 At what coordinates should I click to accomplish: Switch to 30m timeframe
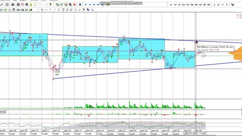[x=192, y=5]
